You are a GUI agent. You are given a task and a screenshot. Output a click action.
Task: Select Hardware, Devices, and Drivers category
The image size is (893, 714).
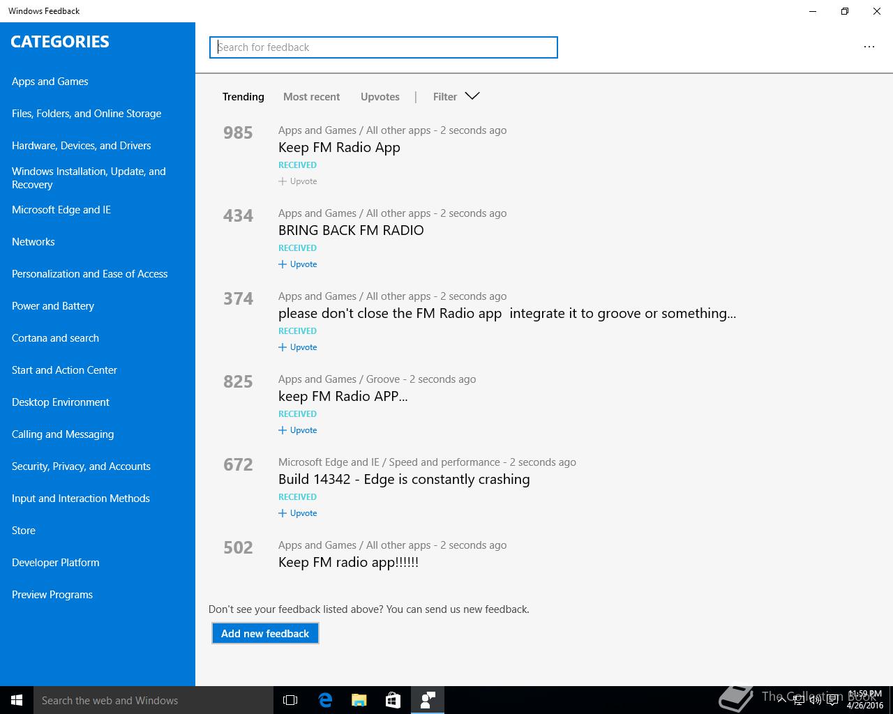click(82, 146)
